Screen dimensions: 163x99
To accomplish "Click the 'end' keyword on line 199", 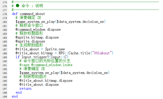I will click(x=15, y=96).
